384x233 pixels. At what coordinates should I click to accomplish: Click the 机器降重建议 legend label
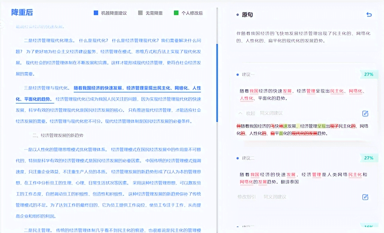pos(114,13)
